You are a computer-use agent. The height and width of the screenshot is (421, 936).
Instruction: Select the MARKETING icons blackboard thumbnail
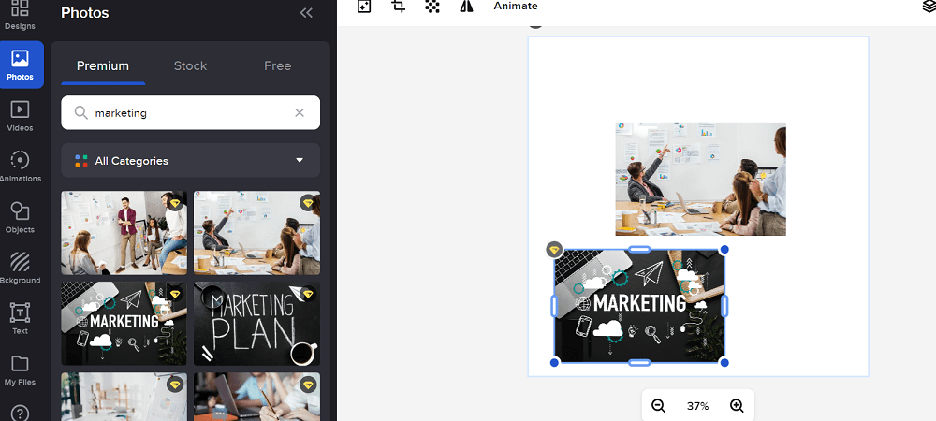pos(124,323)
